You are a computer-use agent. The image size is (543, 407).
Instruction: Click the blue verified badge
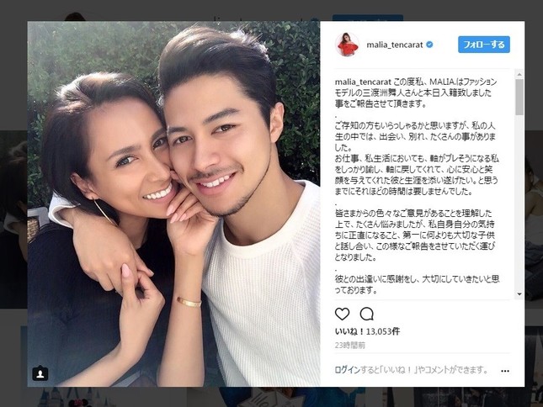(429, 45)
